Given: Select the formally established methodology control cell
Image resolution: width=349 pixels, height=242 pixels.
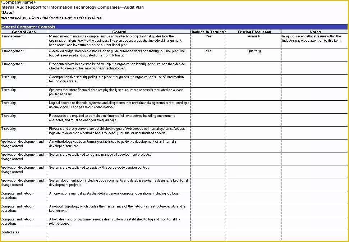Looking at the screenshot, I should [x=119, y=146].
